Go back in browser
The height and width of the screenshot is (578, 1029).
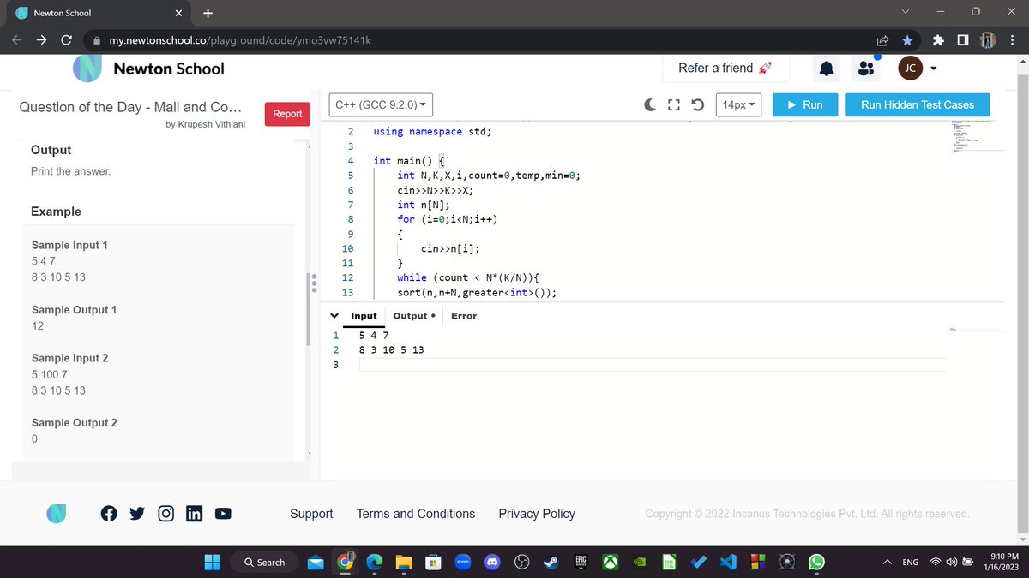18,40
